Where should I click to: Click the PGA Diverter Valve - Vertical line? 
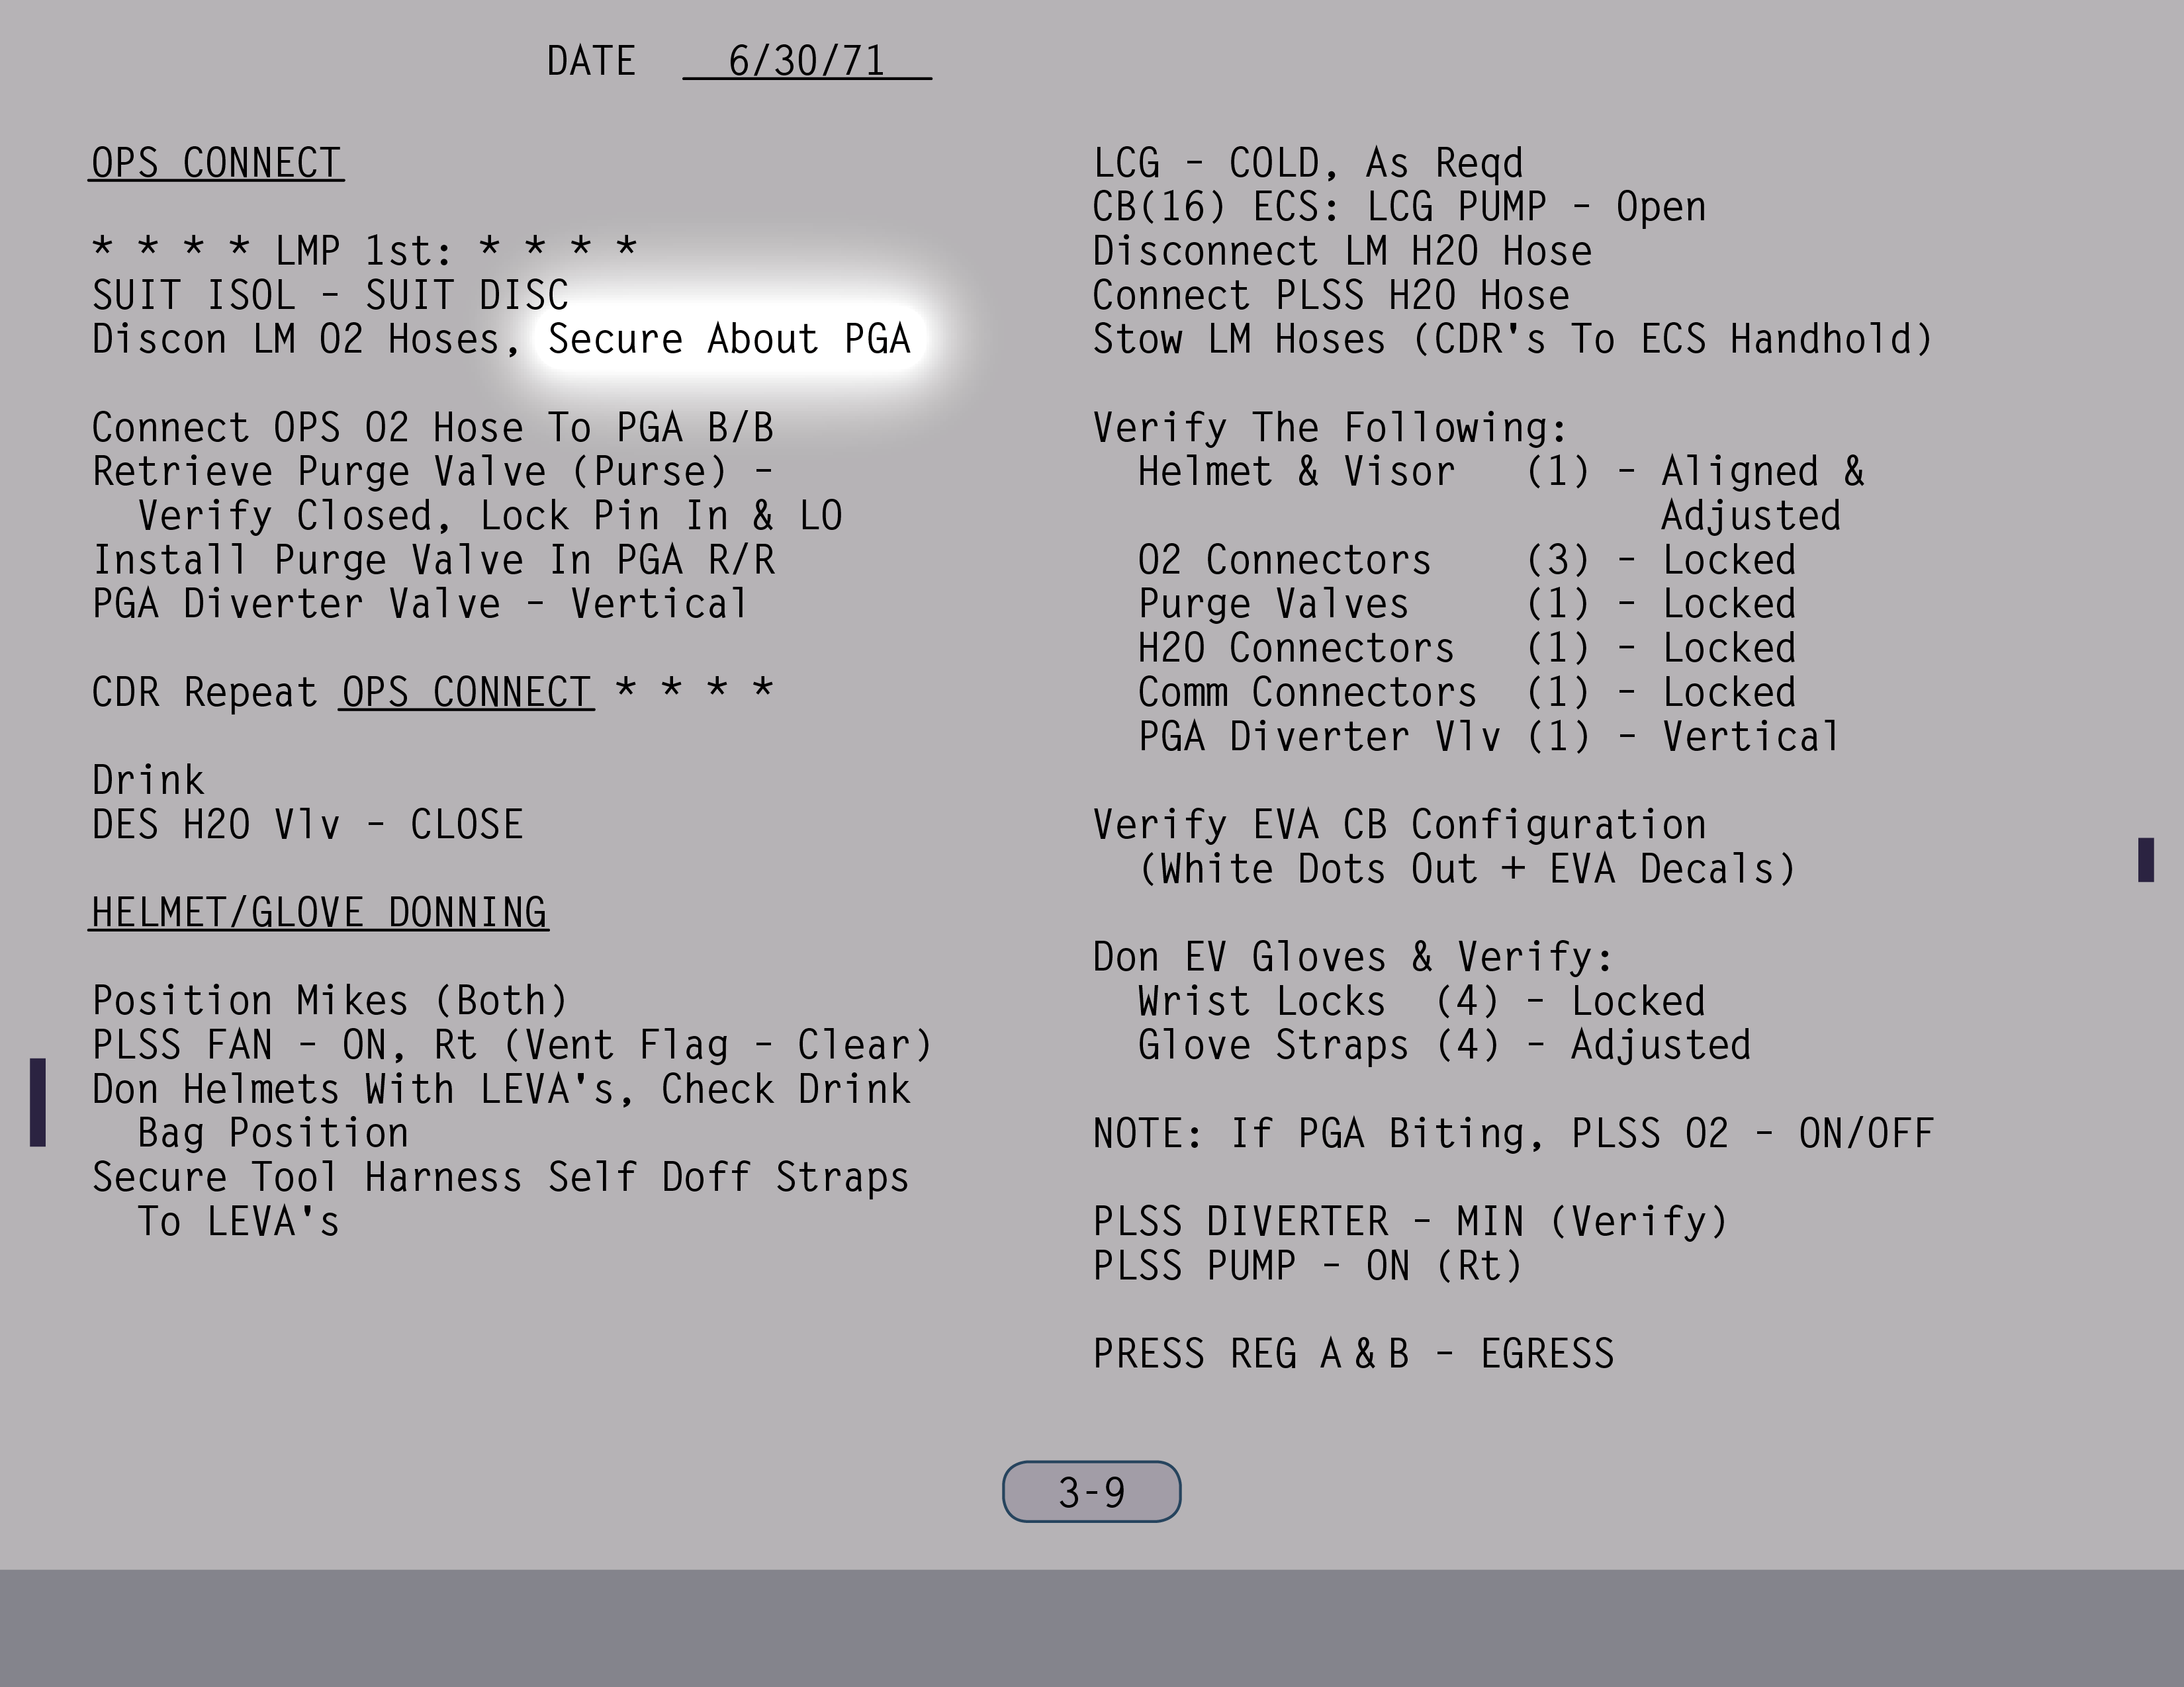pos(420,603)
